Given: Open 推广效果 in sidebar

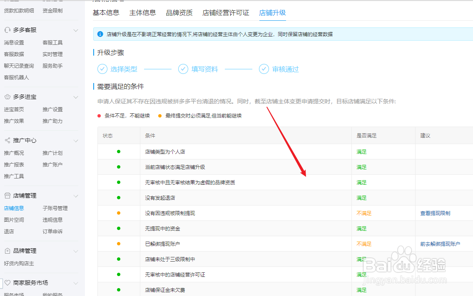Looking at the screenshot, I should click(x=14, y=121).
